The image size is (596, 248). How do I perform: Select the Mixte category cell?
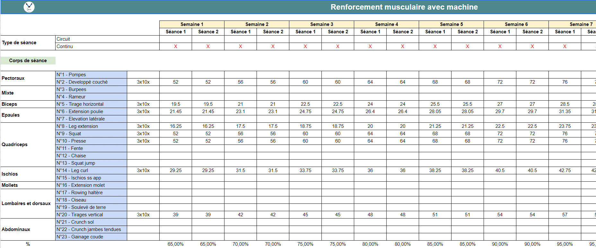click(28, 93)
